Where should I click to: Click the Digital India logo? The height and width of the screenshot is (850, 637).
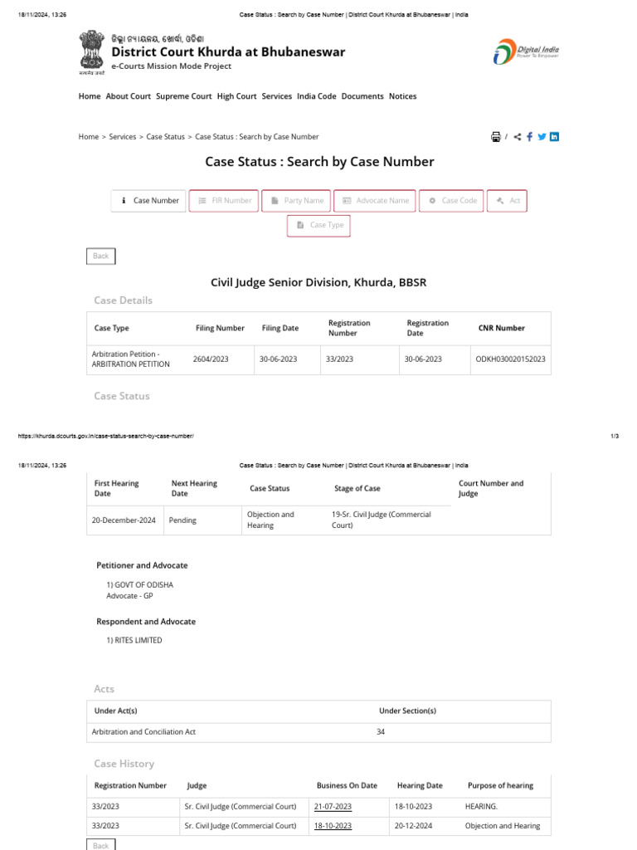pos(527,52)
